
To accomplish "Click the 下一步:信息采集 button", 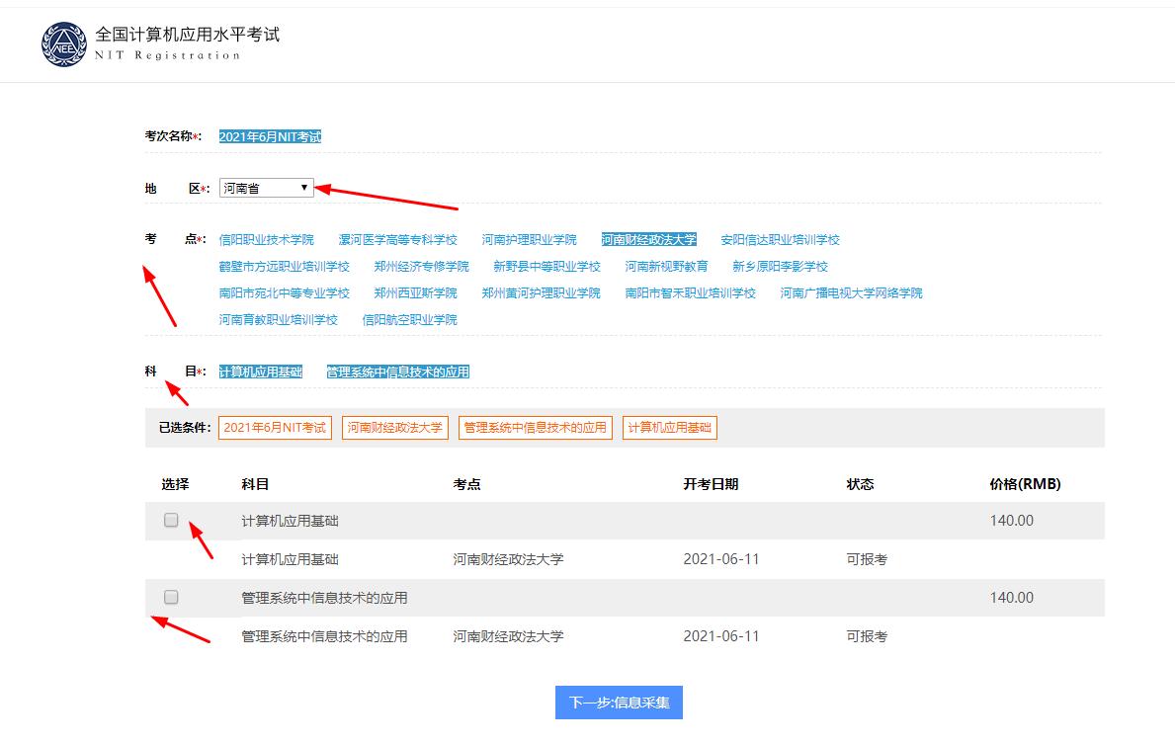I will click(x=619, y=703).
